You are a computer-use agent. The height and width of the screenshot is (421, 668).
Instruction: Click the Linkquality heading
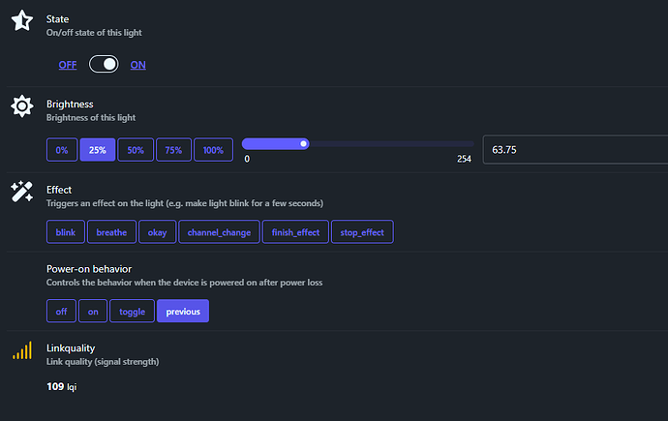(71, 348)
